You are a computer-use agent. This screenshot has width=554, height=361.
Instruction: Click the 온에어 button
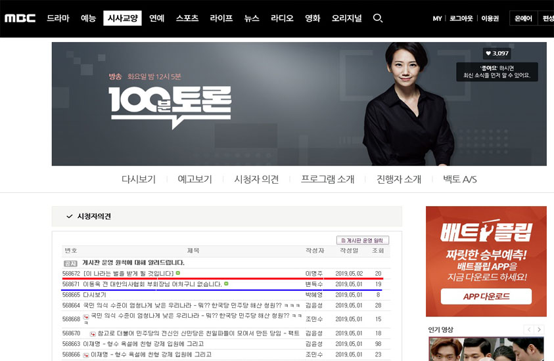[523, 18]
